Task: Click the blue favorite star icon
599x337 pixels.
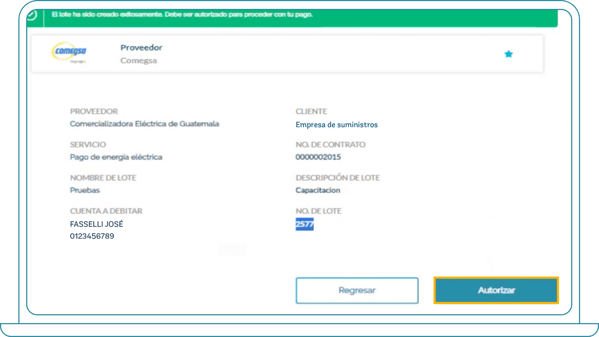Action: coord(508,54)
